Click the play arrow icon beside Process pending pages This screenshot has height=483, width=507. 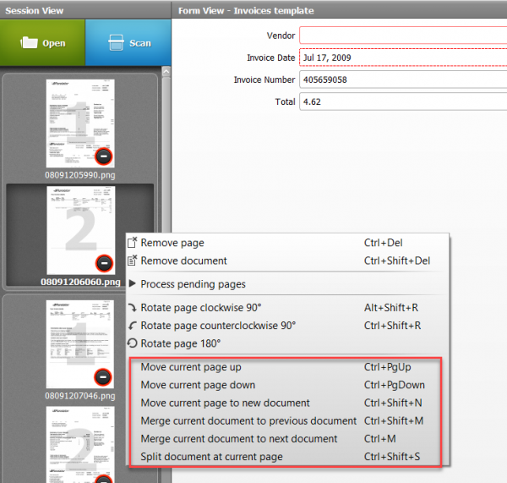pos(132,283)
